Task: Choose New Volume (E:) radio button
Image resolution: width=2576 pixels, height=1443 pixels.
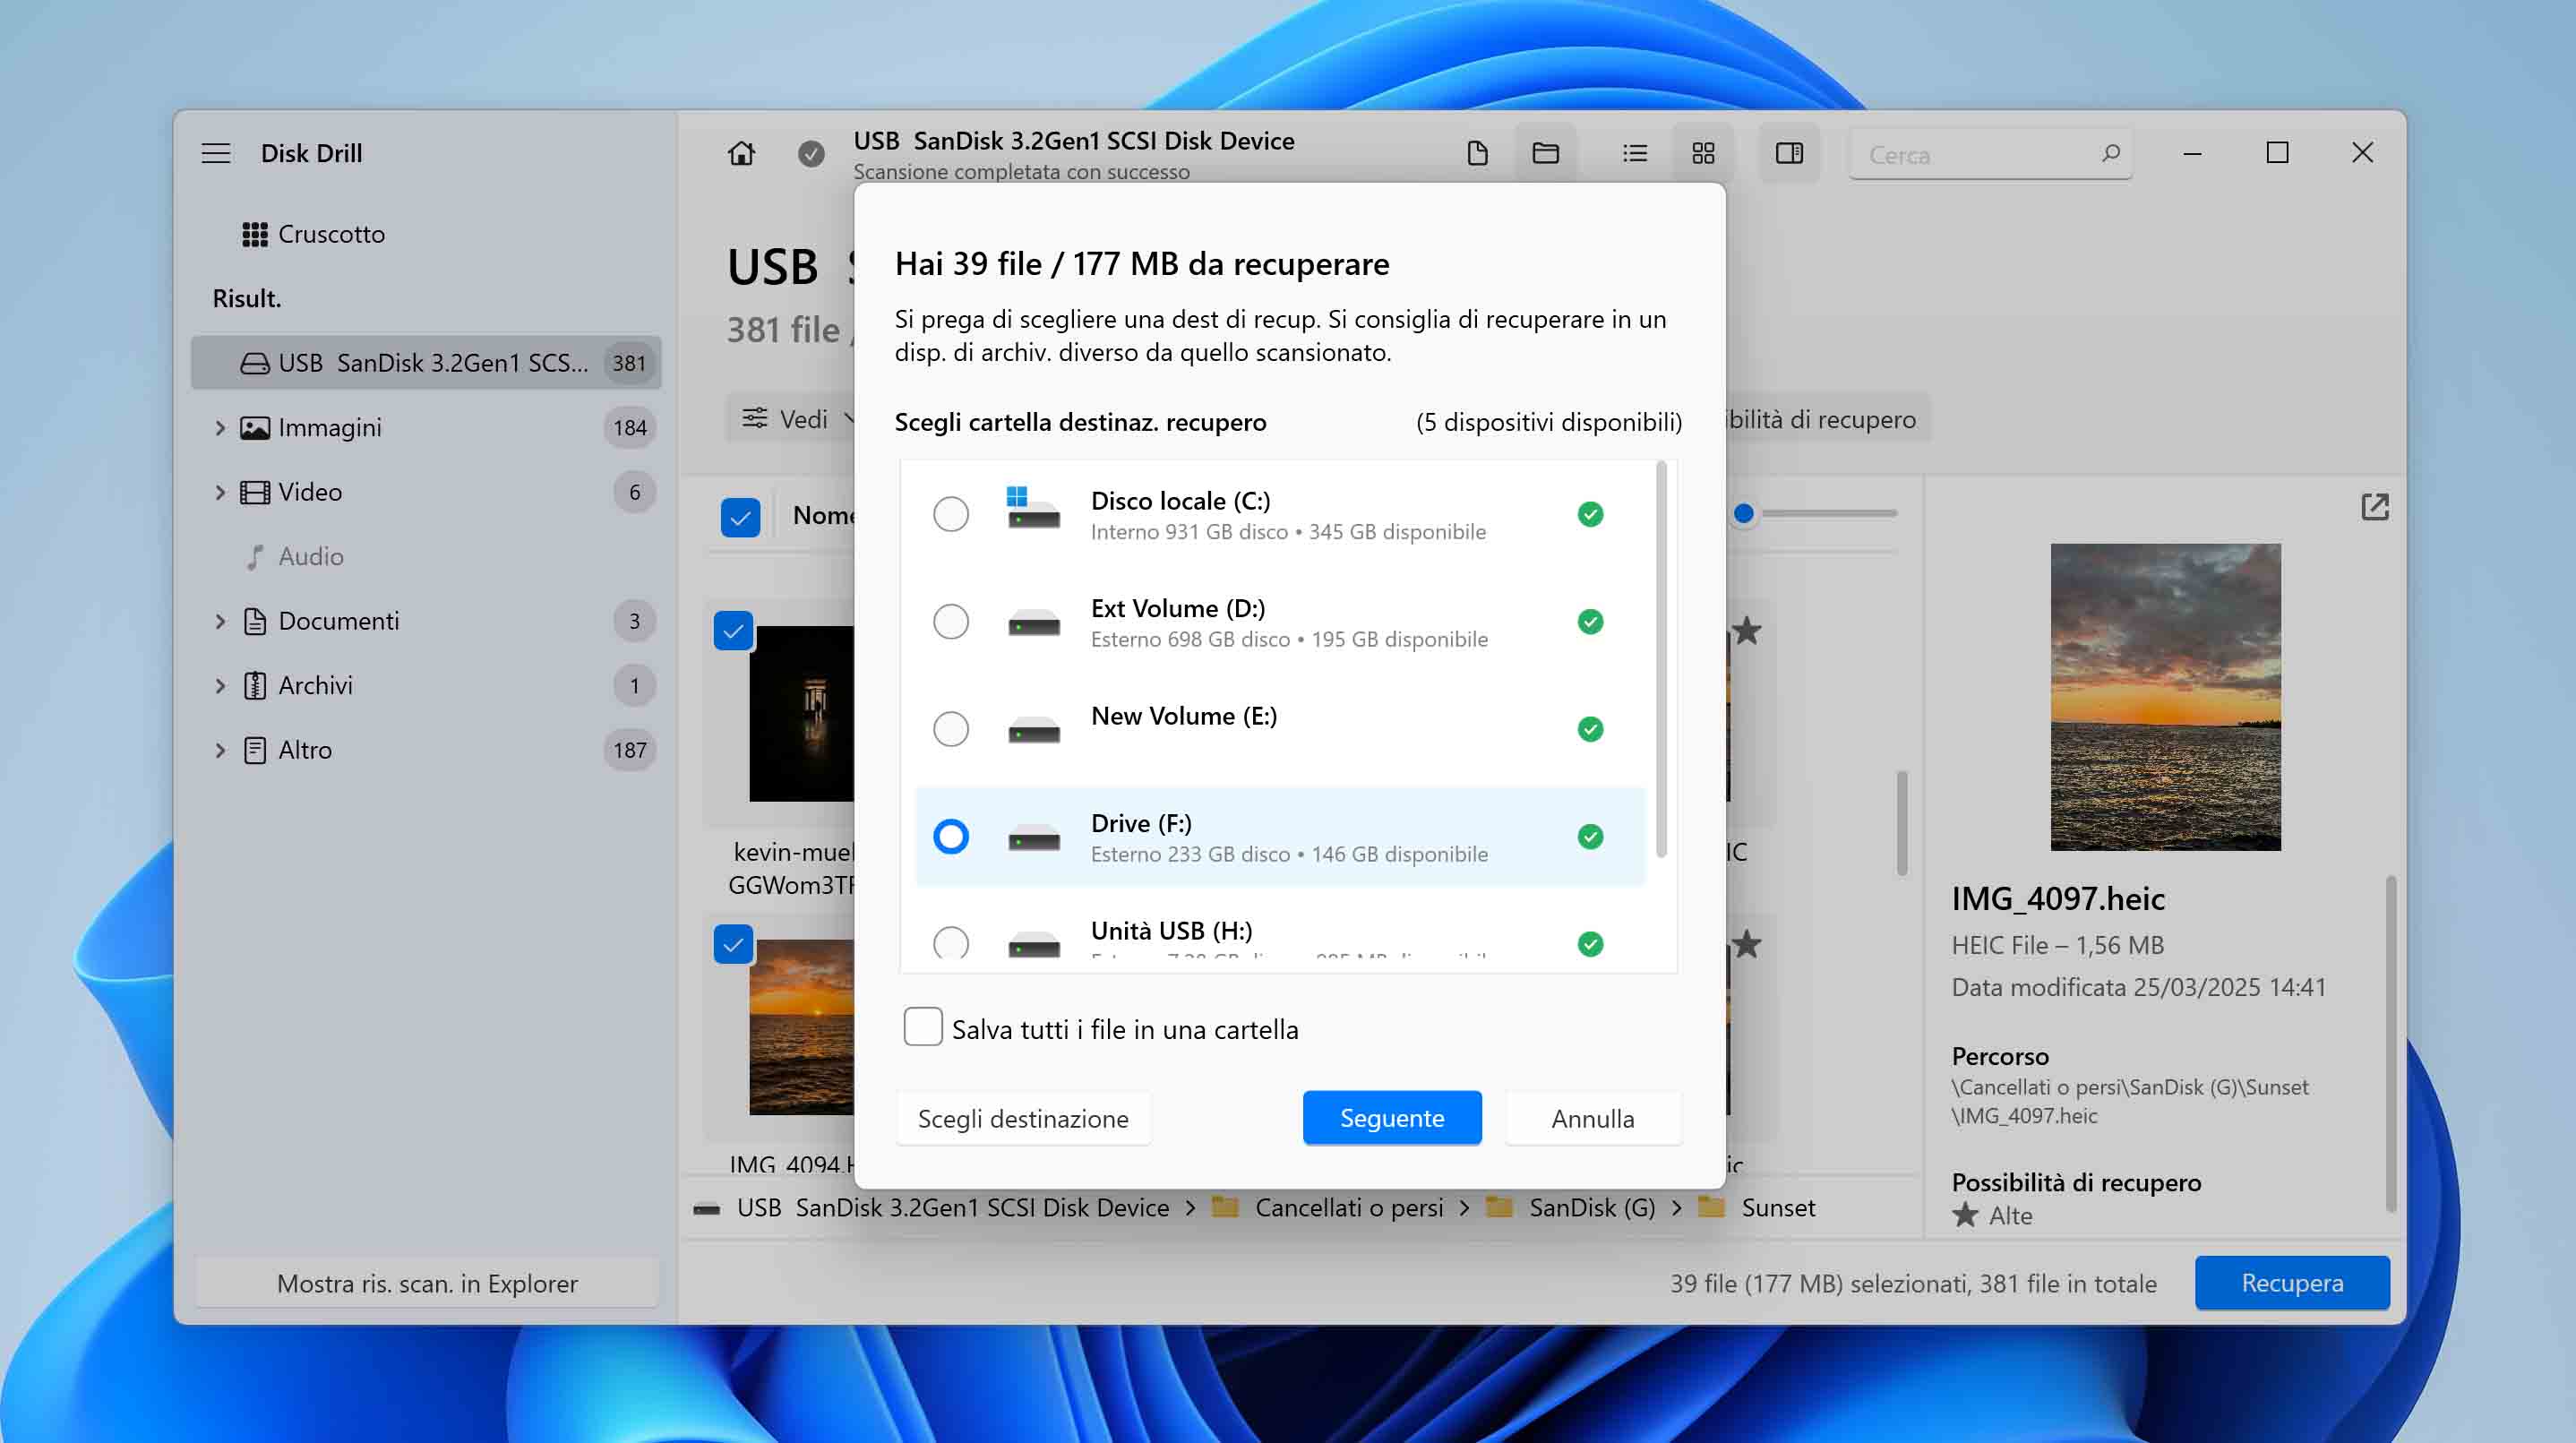Action: (950, 729)
